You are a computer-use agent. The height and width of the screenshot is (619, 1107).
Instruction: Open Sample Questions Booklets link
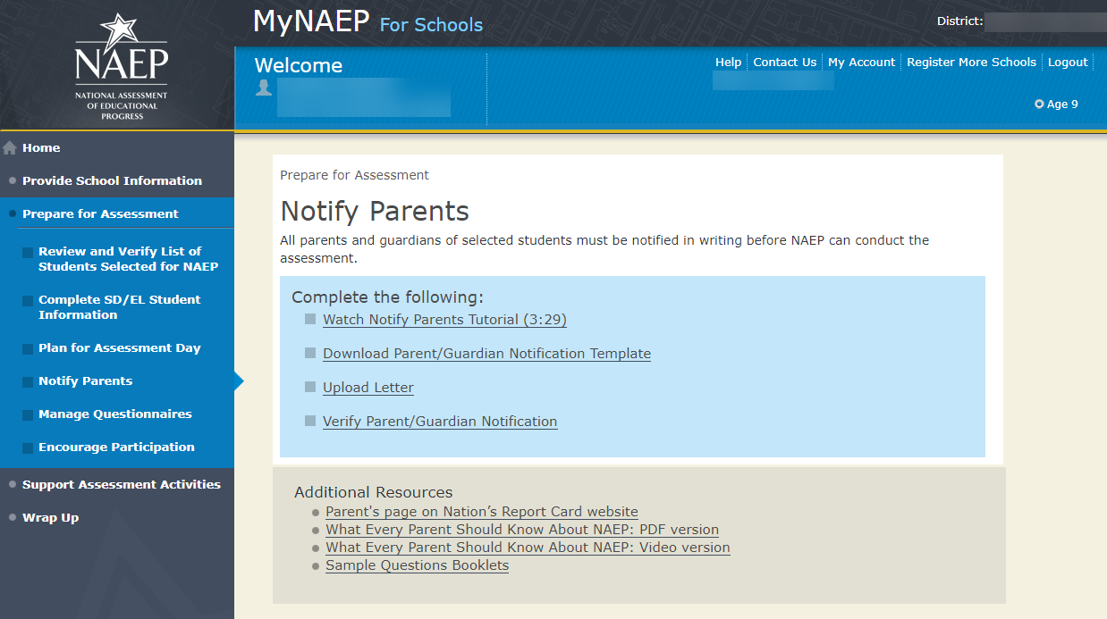pyautogui.click(x=417, y=565)
